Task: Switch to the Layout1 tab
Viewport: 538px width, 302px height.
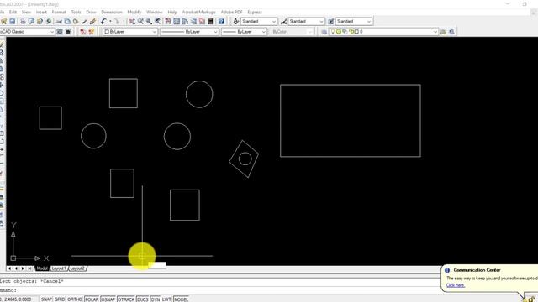Action: click(59, 268)
